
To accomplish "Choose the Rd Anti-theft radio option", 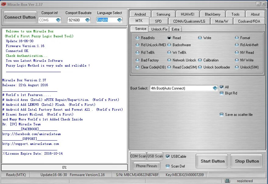I will 247,45.
